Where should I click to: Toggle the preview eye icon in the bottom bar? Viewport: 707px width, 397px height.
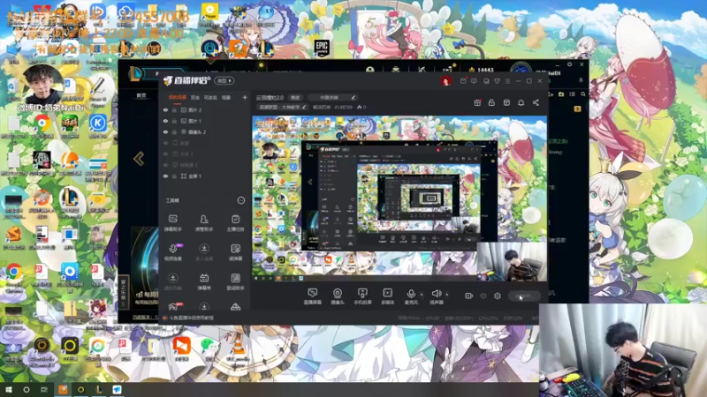483,296
